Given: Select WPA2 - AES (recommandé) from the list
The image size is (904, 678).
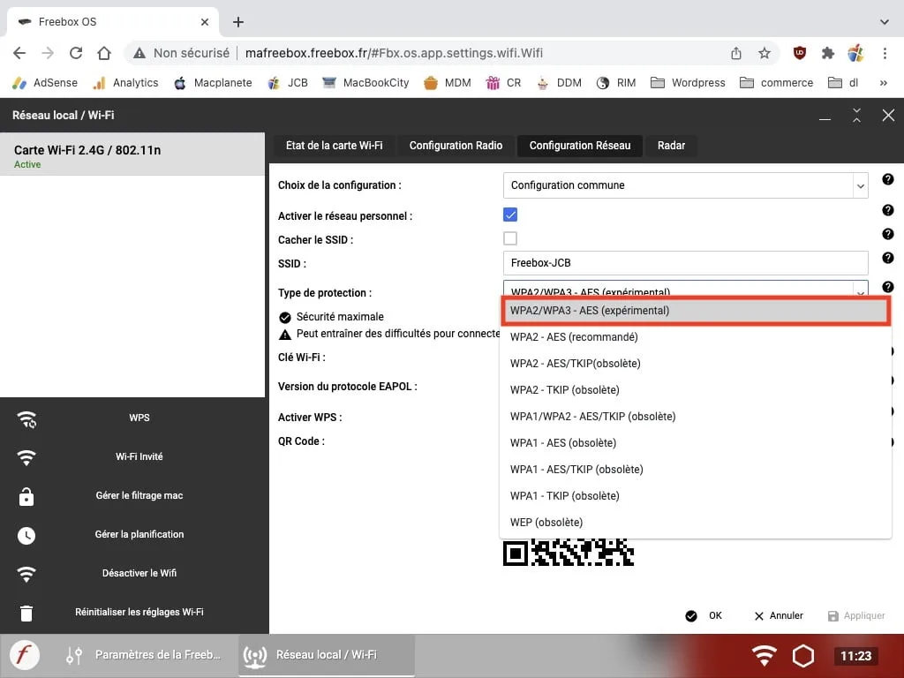Looking at the screenshot, I should [574, 336].
